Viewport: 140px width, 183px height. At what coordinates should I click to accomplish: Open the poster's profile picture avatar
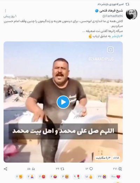(x=132, y=14)
